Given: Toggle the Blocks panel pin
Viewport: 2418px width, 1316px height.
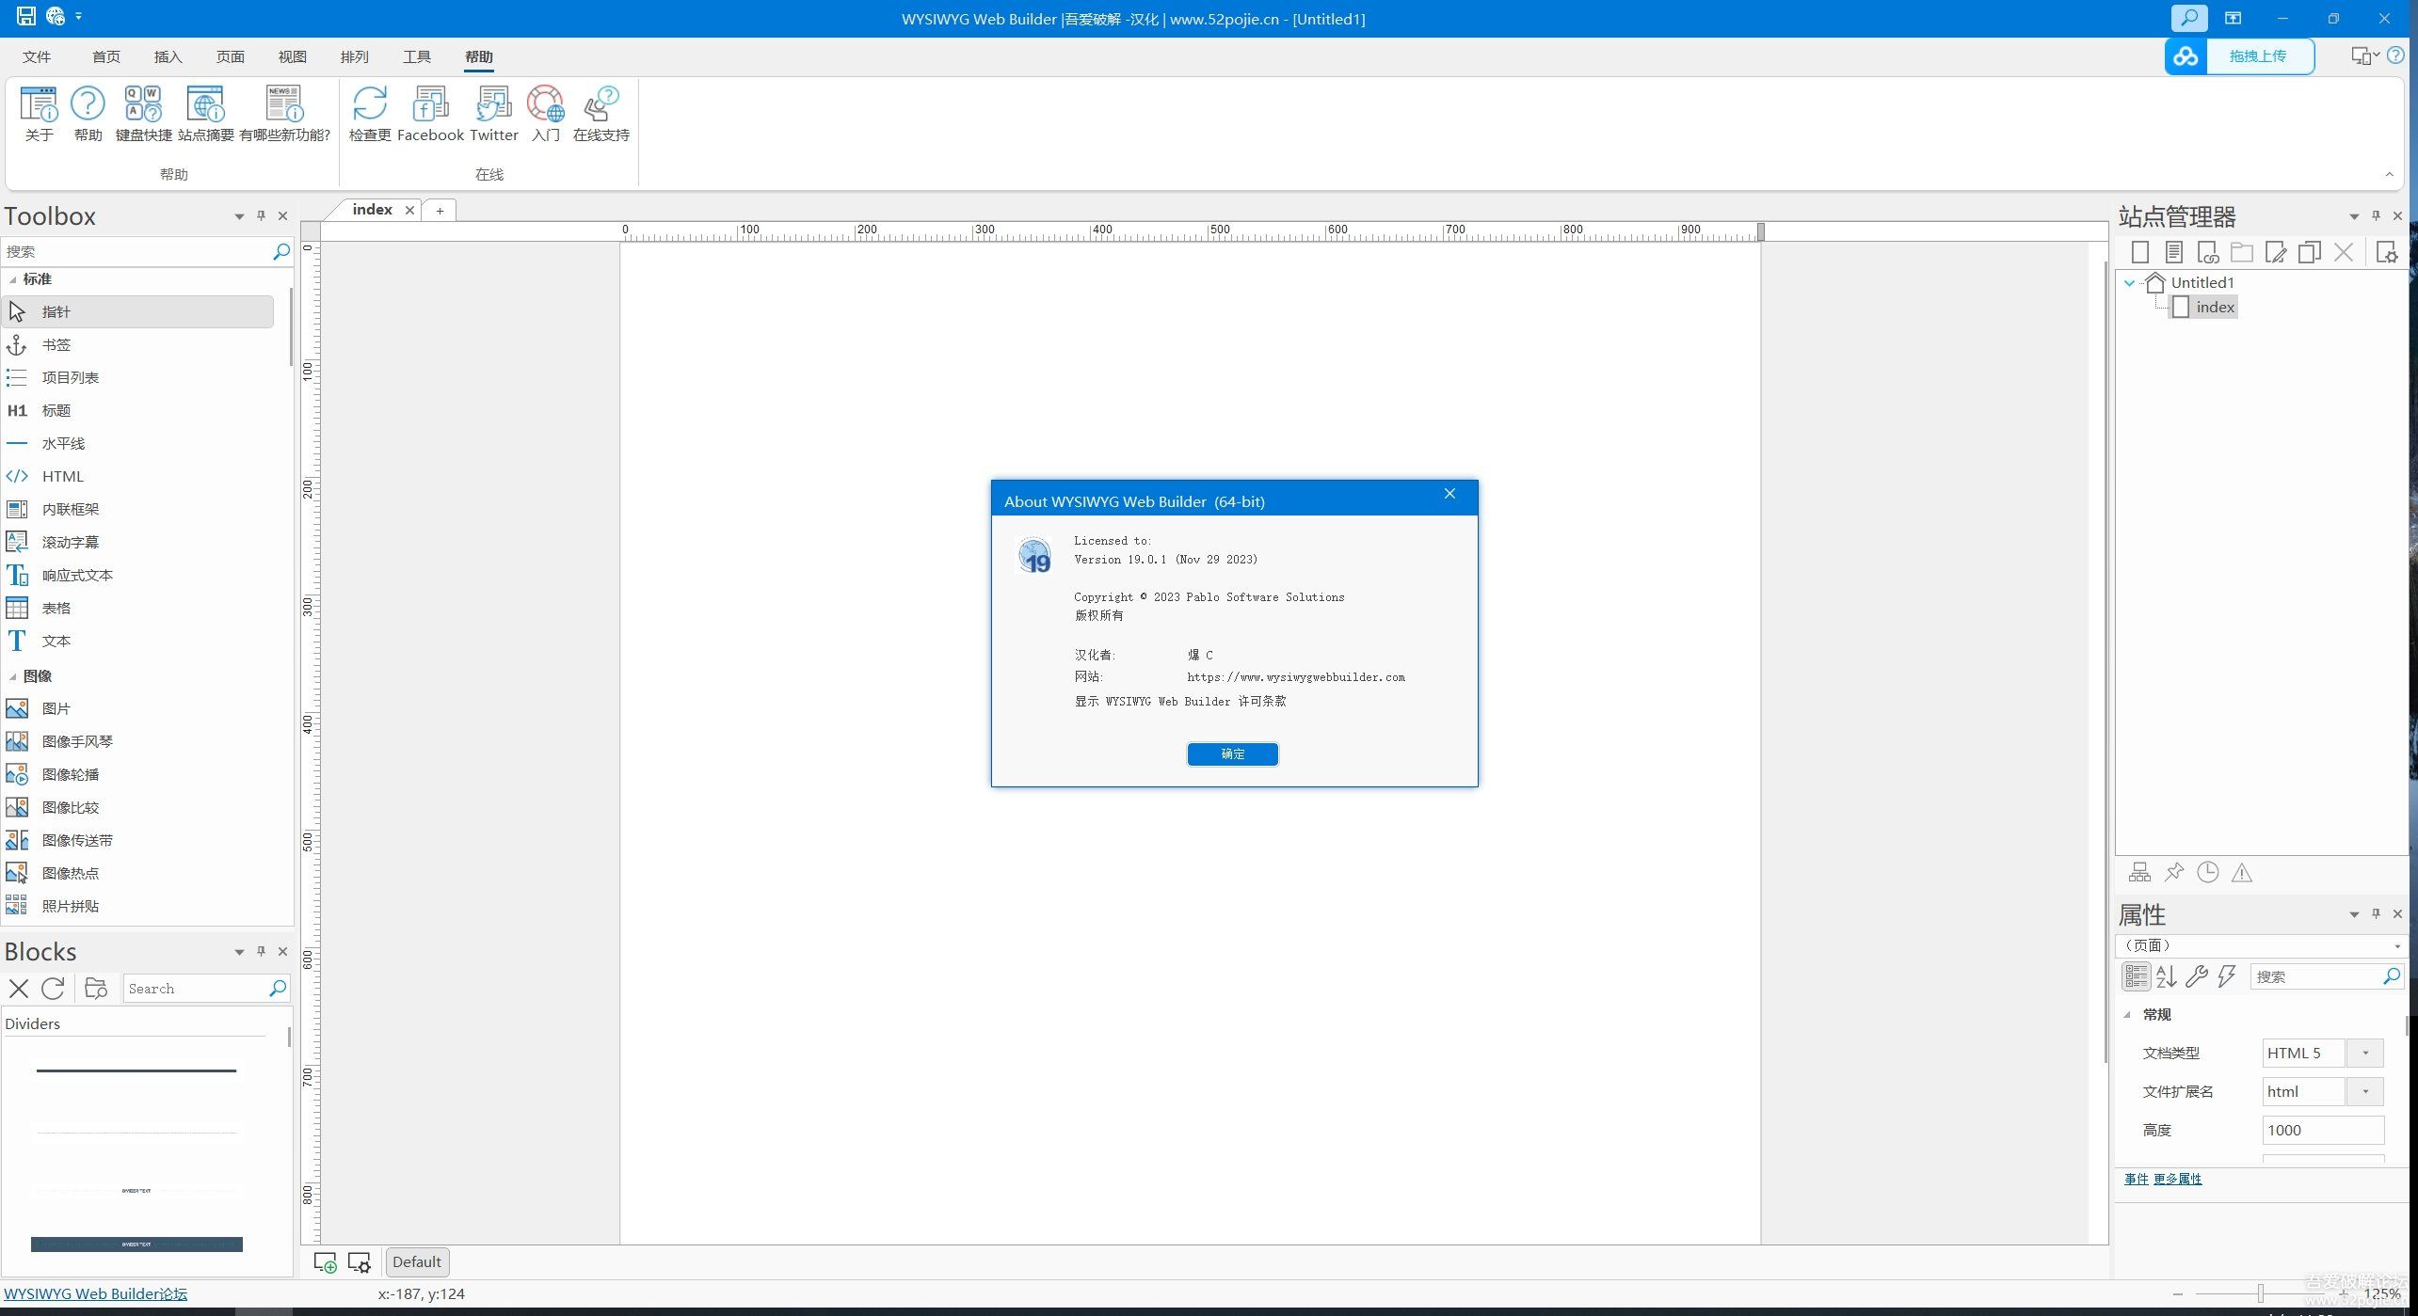Looking at the screenshot, I should [259, 951].
